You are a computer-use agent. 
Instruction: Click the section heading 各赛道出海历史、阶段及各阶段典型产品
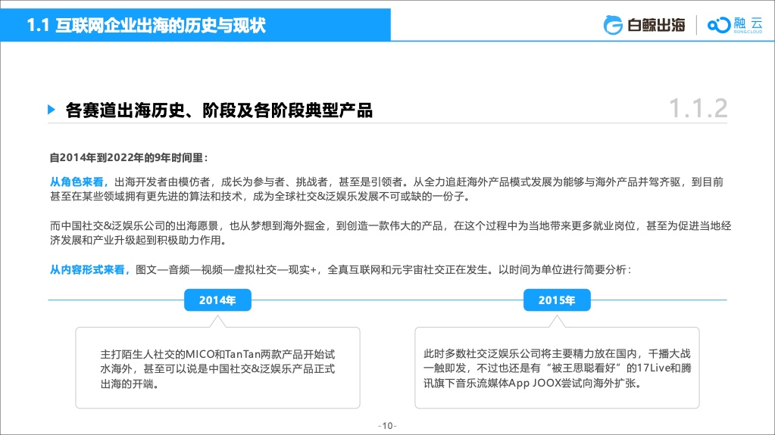pos(219,110)
